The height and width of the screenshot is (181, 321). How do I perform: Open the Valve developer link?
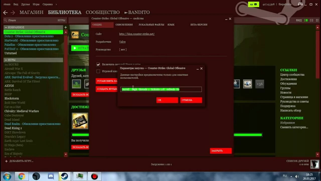122,42
